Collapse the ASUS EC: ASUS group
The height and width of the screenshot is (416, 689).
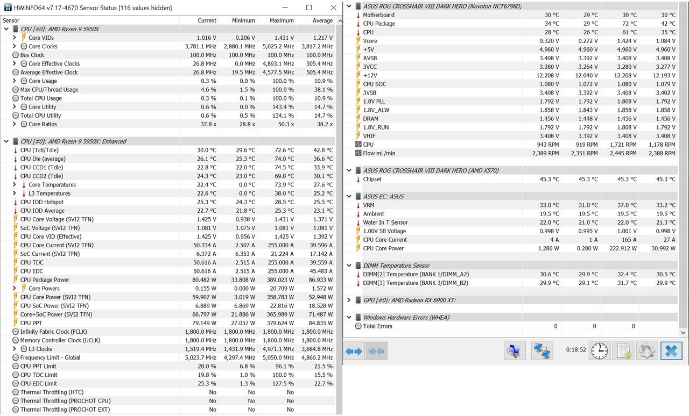348,196
